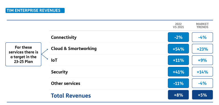Viewport: 219px width, 105px height.
Task: Click the +41% Security growth box
Action: click(x=178, y=72)
